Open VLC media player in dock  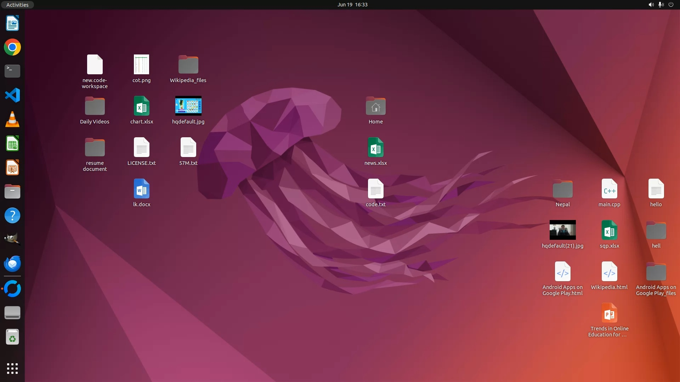(x=12, y=119)
